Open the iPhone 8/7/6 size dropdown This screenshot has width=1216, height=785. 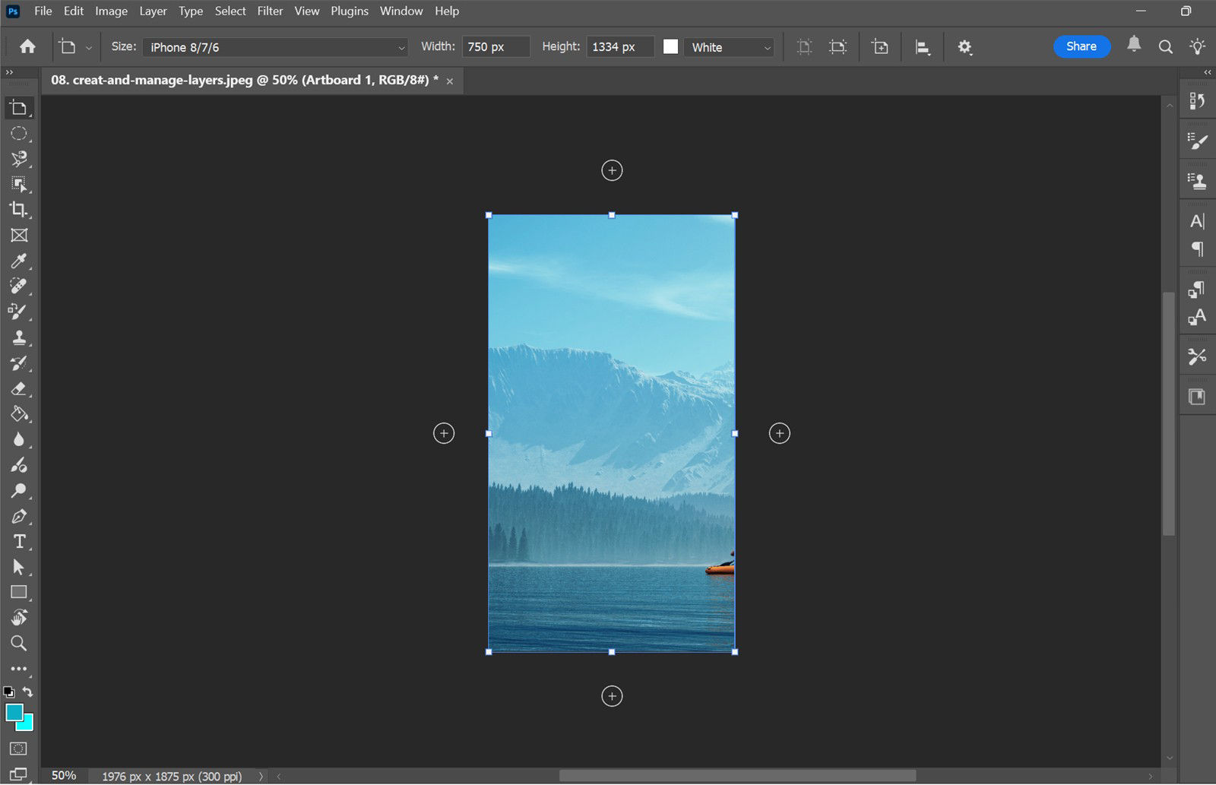tap(274, 47)
